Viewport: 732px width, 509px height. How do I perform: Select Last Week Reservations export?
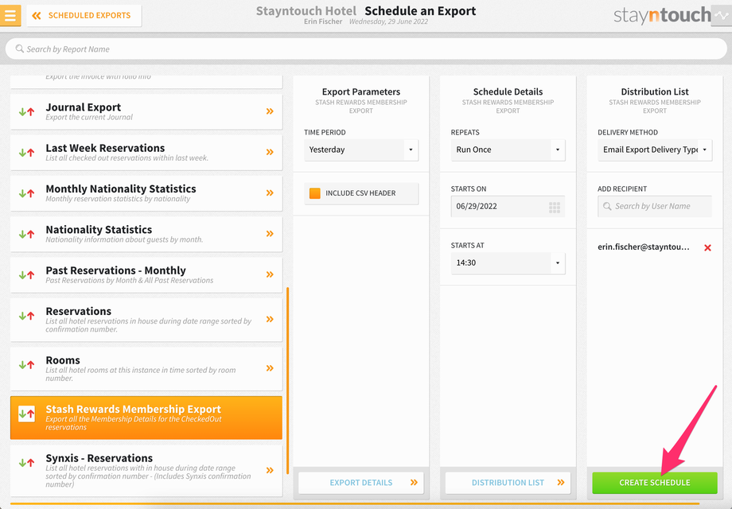[x=146, y=153]
